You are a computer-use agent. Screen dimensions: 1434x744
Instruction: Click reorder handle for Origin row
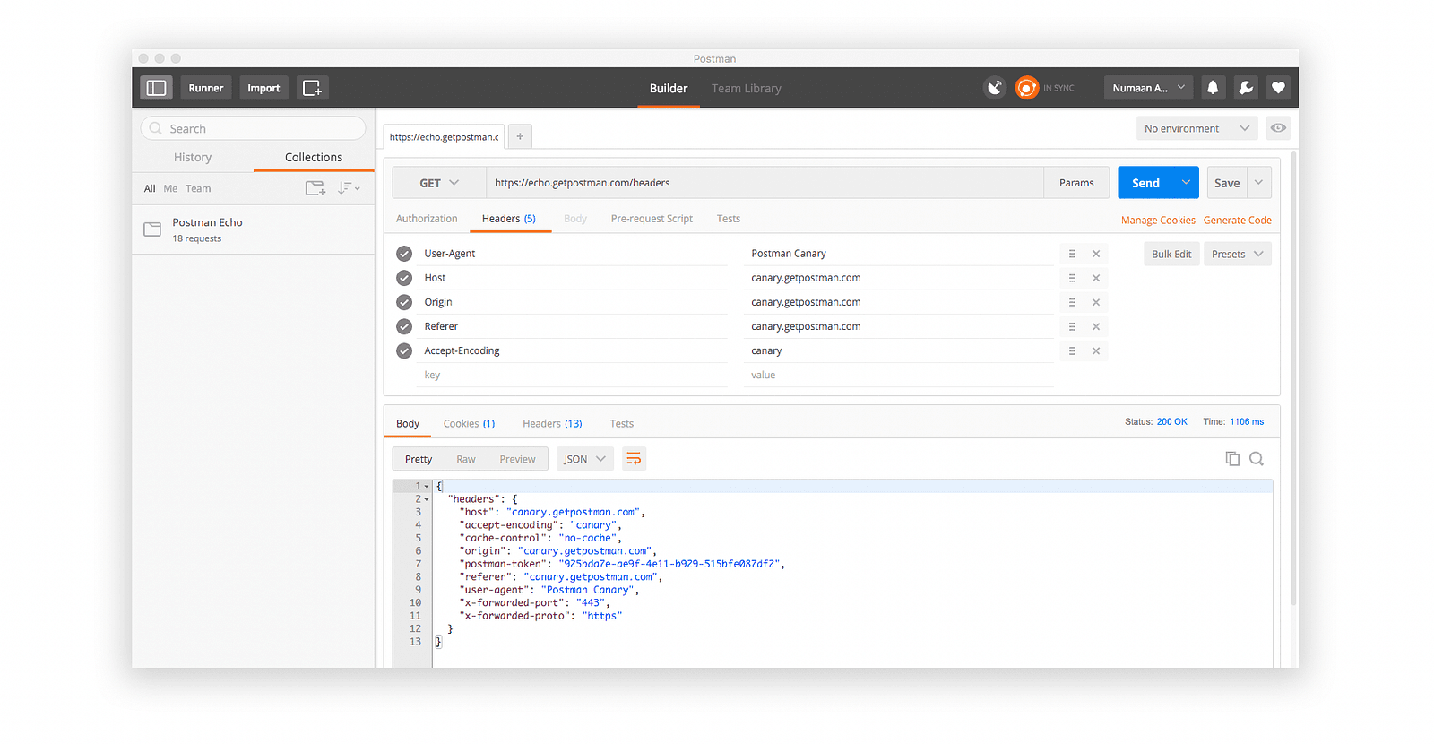click(1072, 302)
